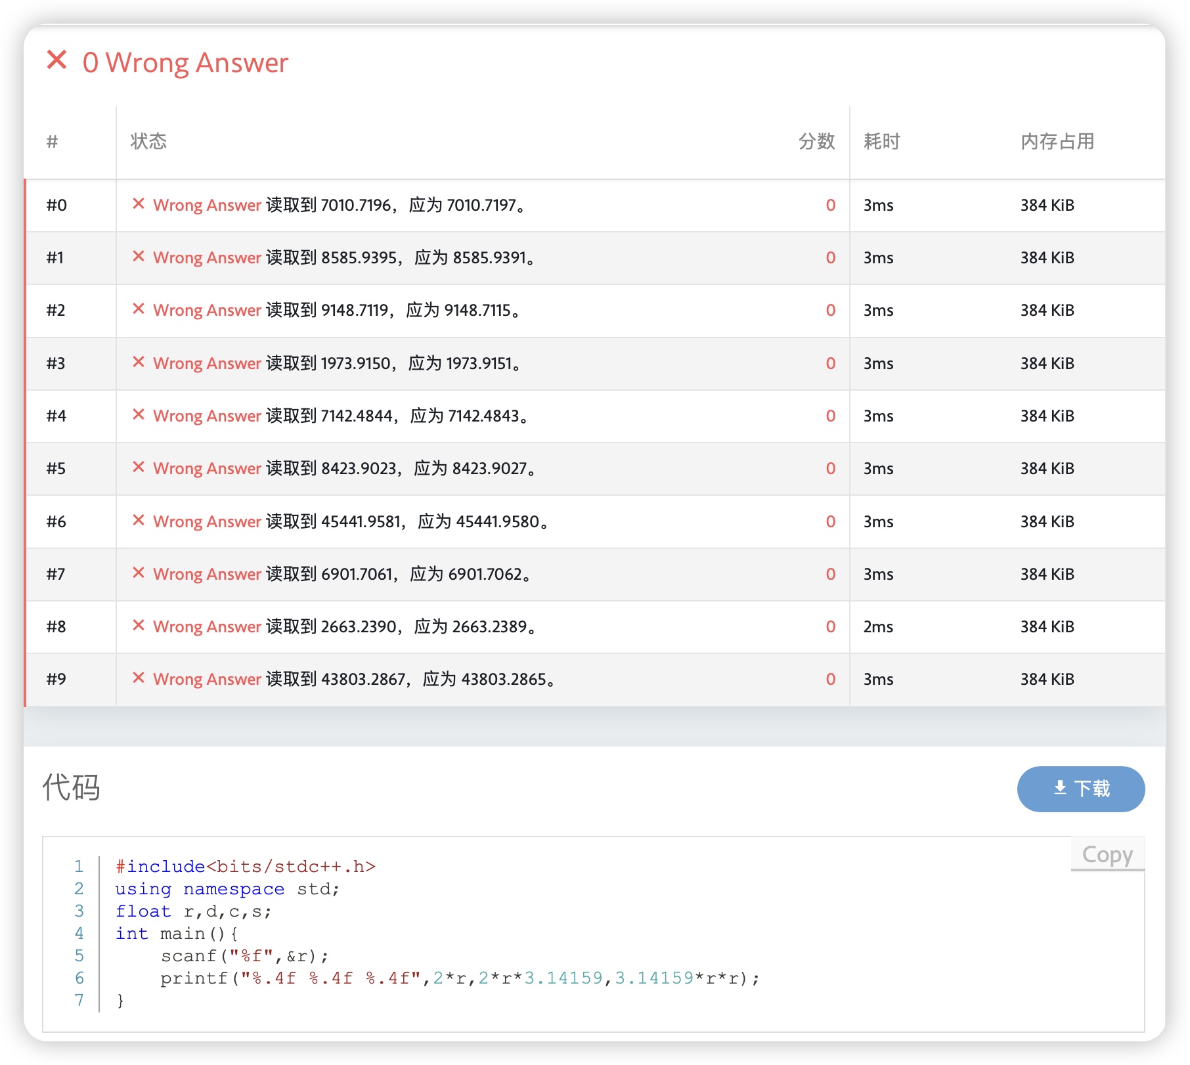Viewport: 1190px width, 1065px height.
Task: Click the printf line in the code
Action: point(459,978)
